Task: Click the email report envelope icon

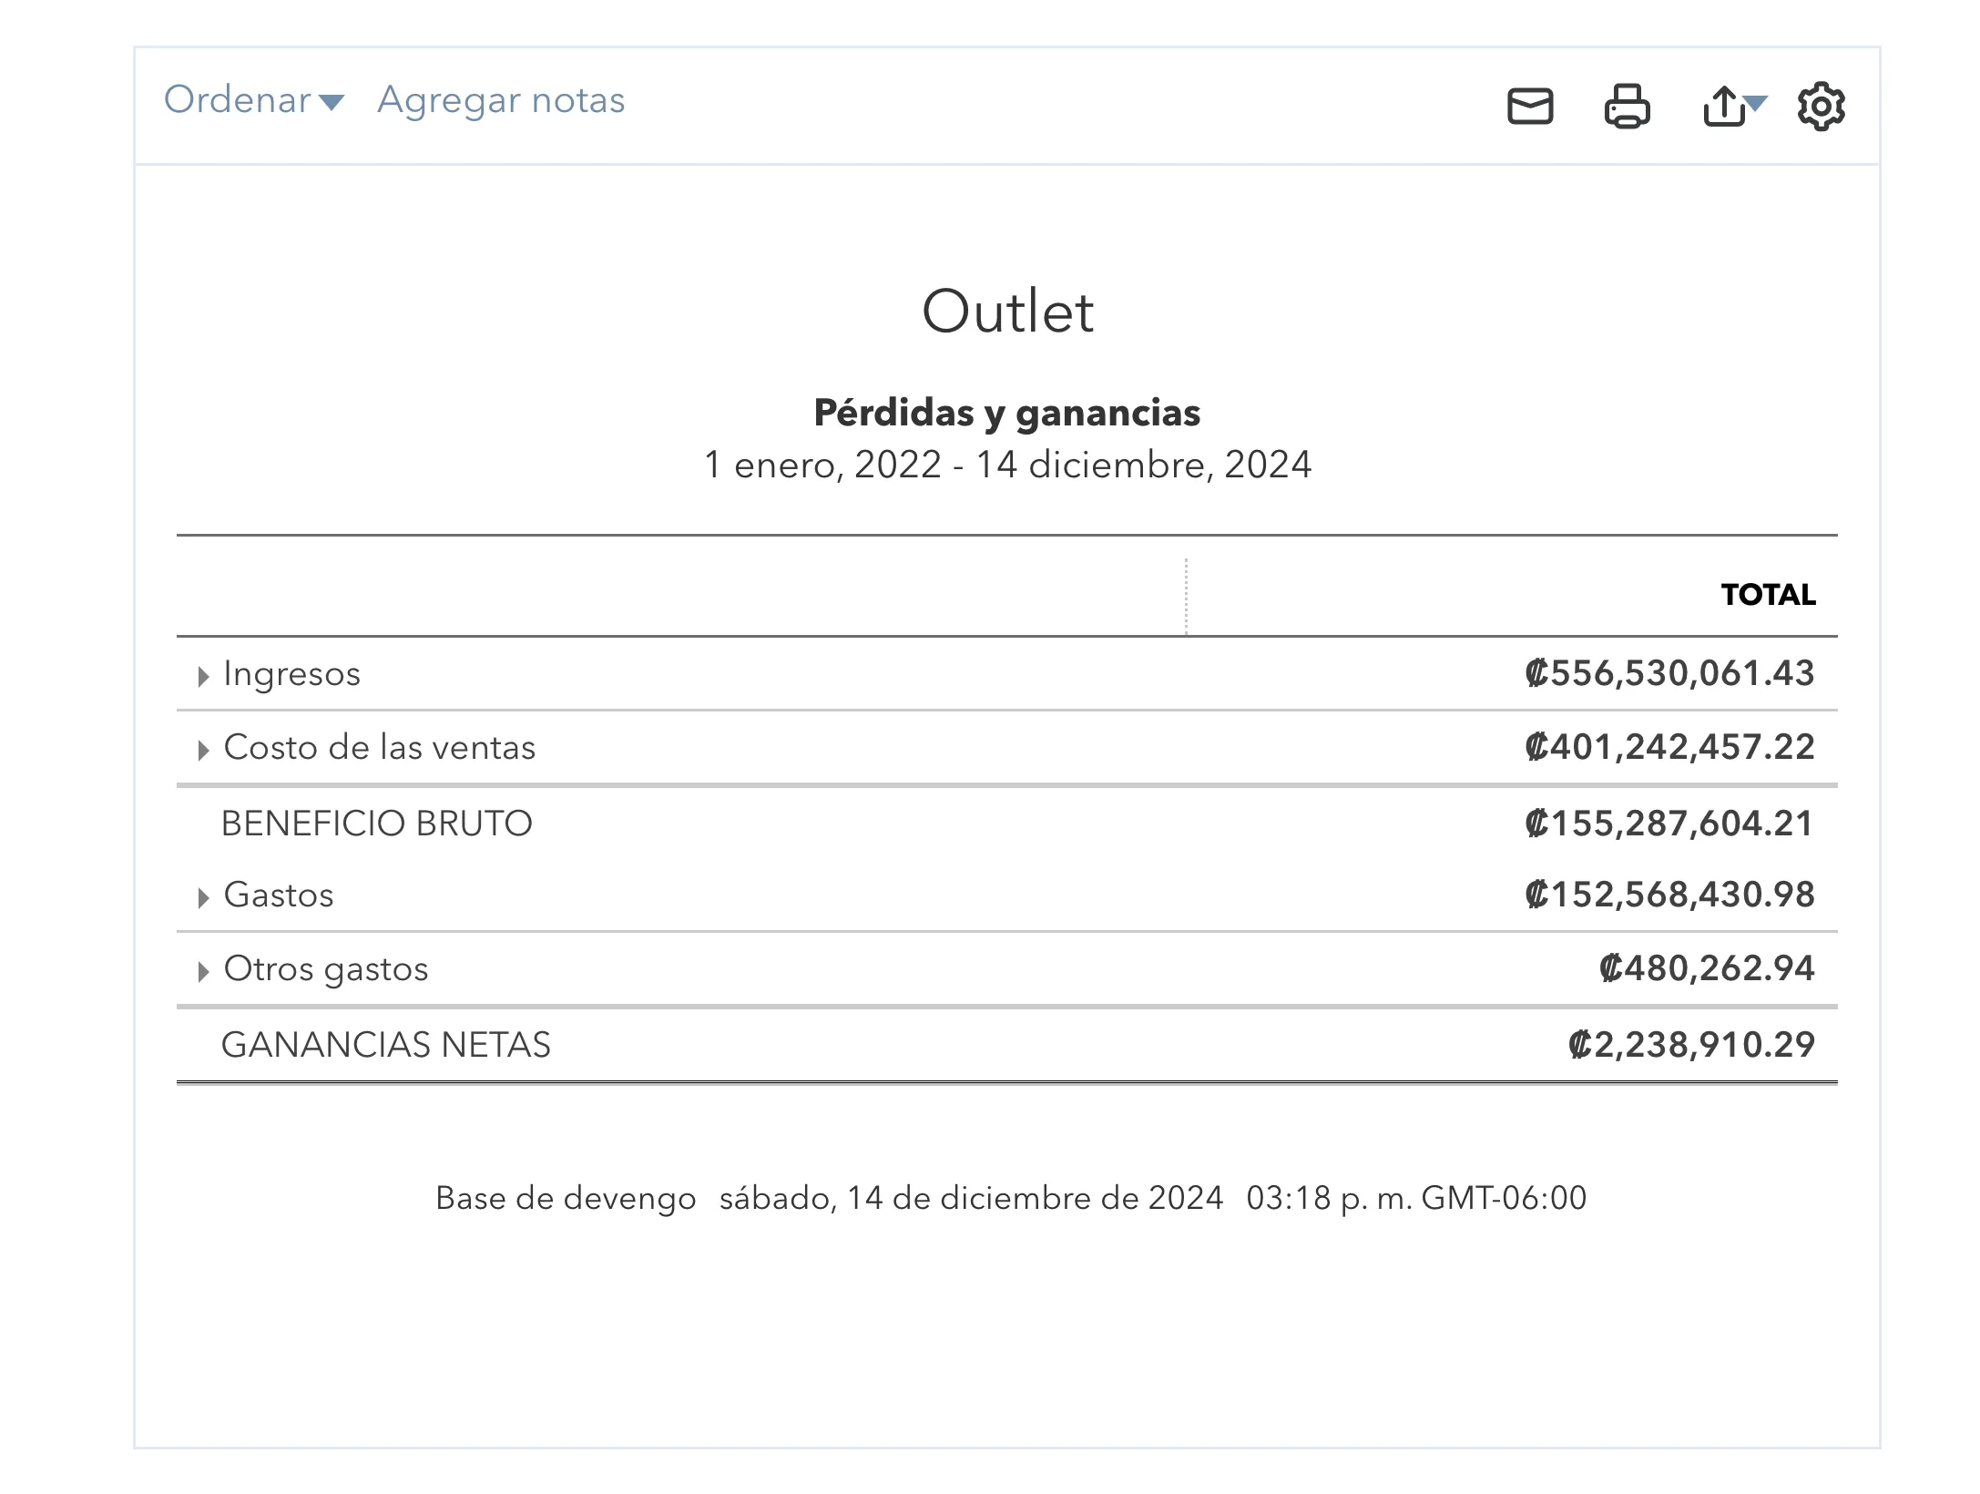Action: click(1530, 107)
